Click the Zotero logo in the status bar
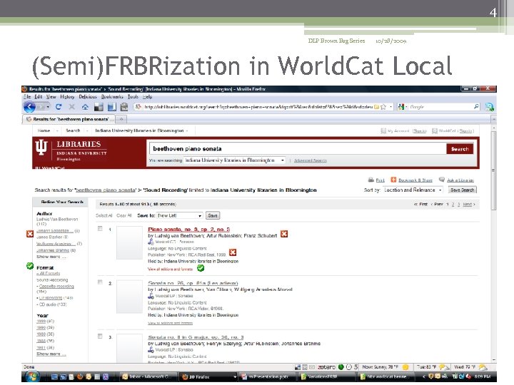The image size is (514, 385). 326,367
